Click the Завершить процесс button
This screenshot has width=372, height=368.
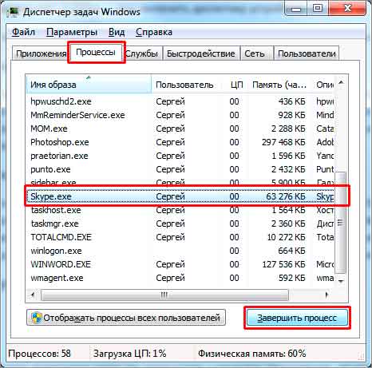pos(297,318)
